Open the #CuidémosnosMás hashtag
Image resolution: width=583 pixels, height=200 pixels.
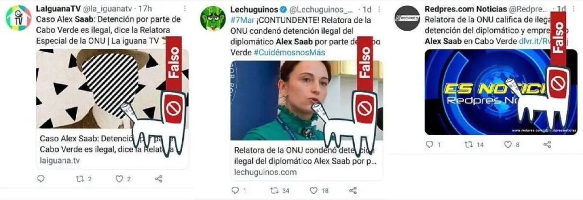tap(289, 52)
